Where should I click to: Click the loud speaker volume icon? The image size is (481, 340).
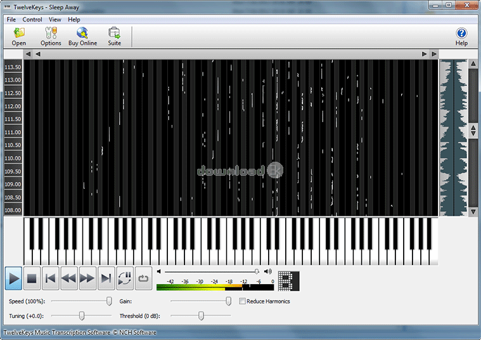pos(268,271)
